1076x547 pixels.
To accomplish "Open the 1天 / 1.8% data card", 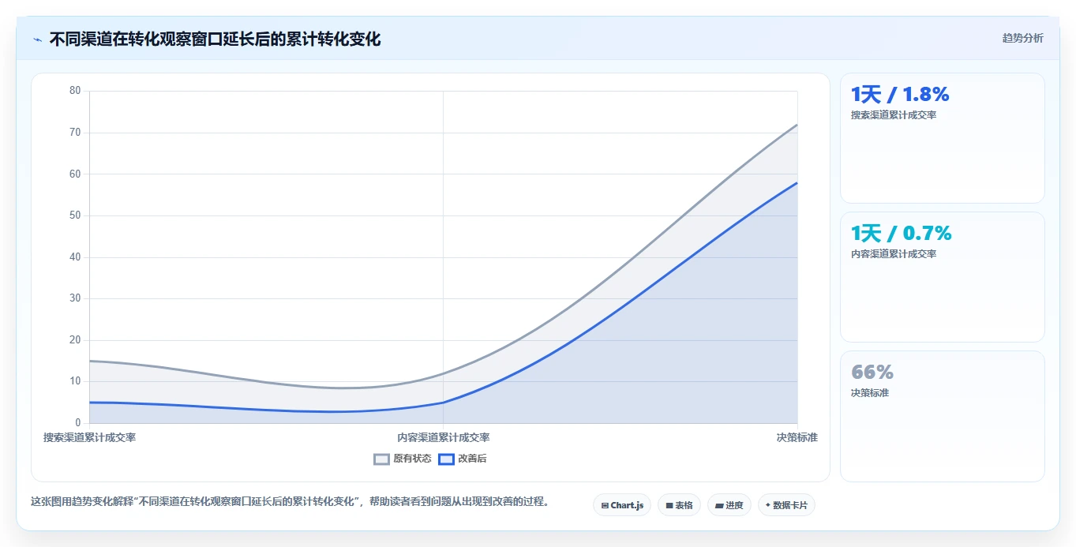I will [x=943, y=138].
